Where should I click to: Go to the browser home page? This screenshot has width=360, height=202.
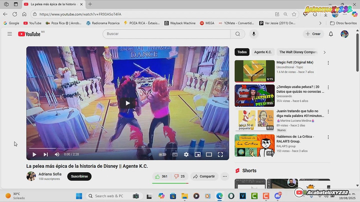(x=24, y=14)
